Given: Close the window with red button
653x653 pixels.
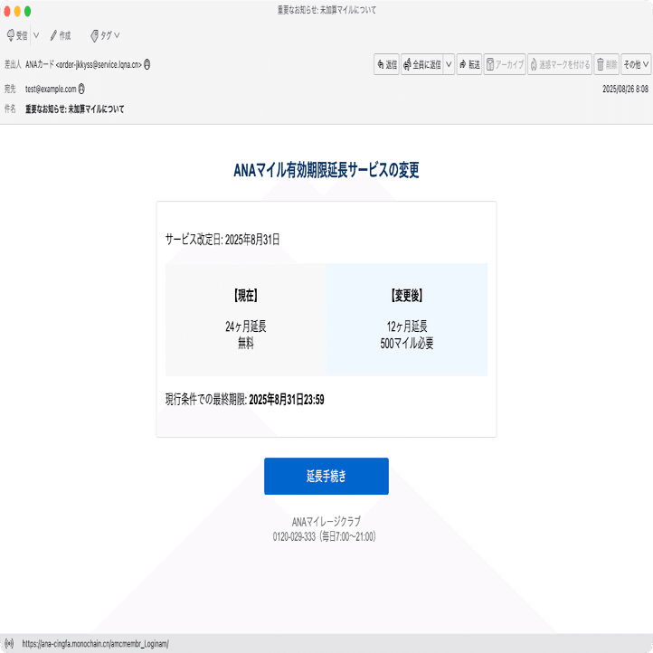Looking at the screenshot, I should click(x=7, y=11).
